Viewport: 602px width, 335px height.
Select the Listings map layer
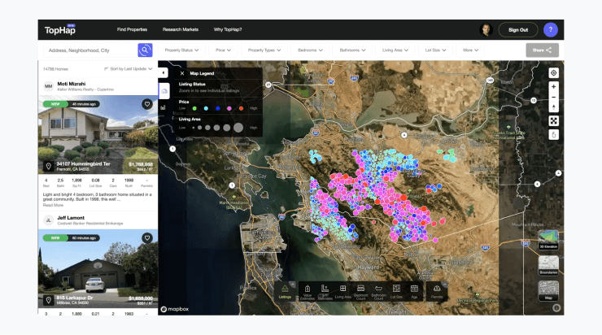click(285, 292)
